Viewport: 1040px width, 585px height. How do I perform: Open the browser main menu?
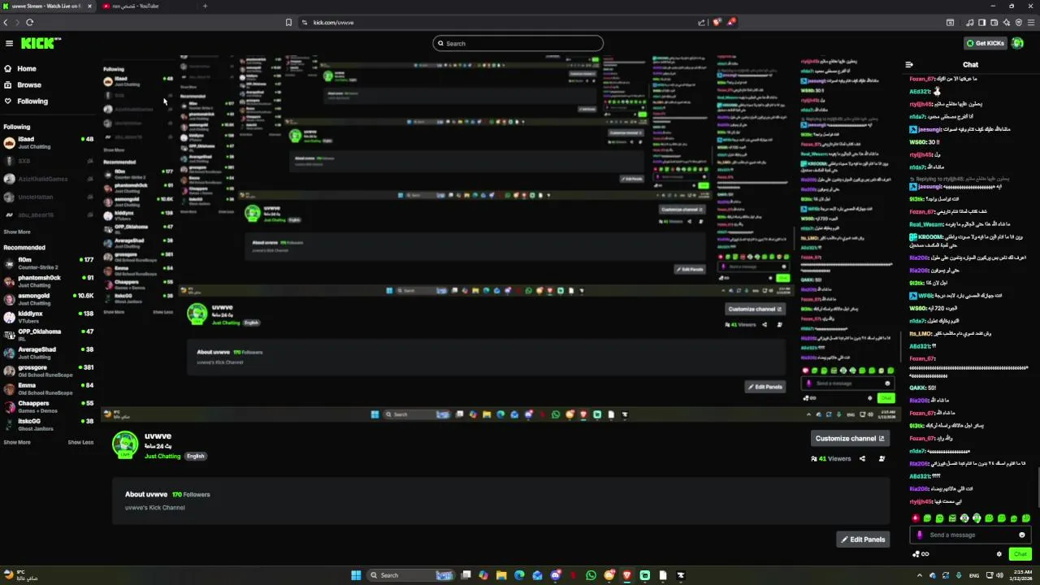click(1031, 23)
